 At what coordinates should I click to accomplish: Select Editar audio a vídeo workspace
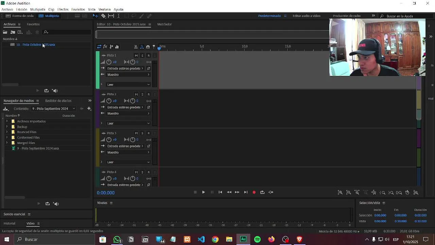tap(307, 16)
